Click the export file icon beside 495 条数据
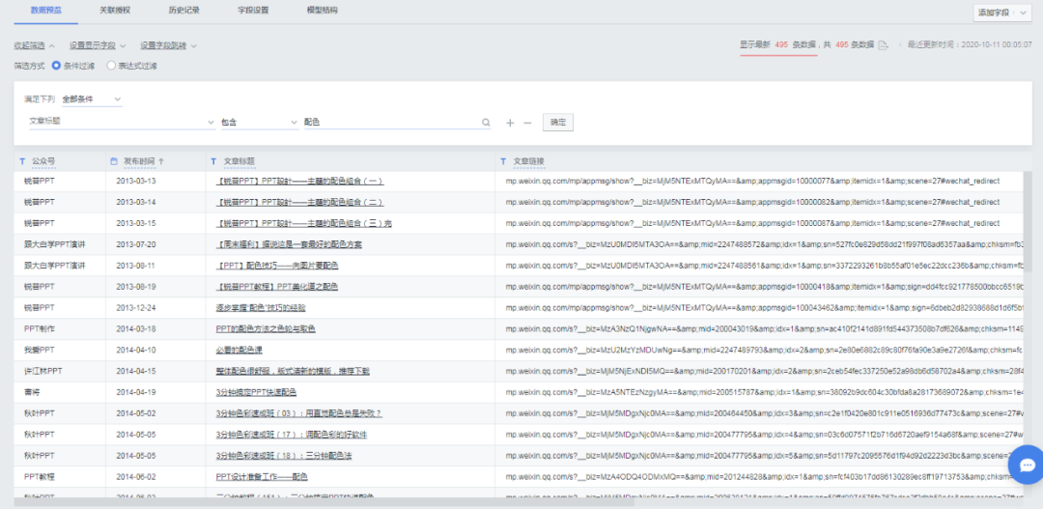Viewport: 1043px width, 509px height. 883,45
